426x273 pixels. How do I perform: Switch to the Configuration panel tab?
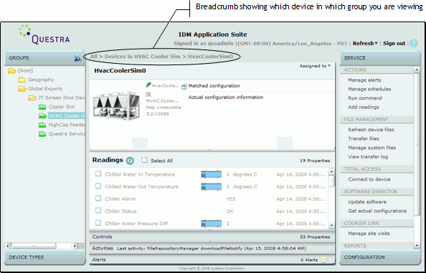click(380, 257)
